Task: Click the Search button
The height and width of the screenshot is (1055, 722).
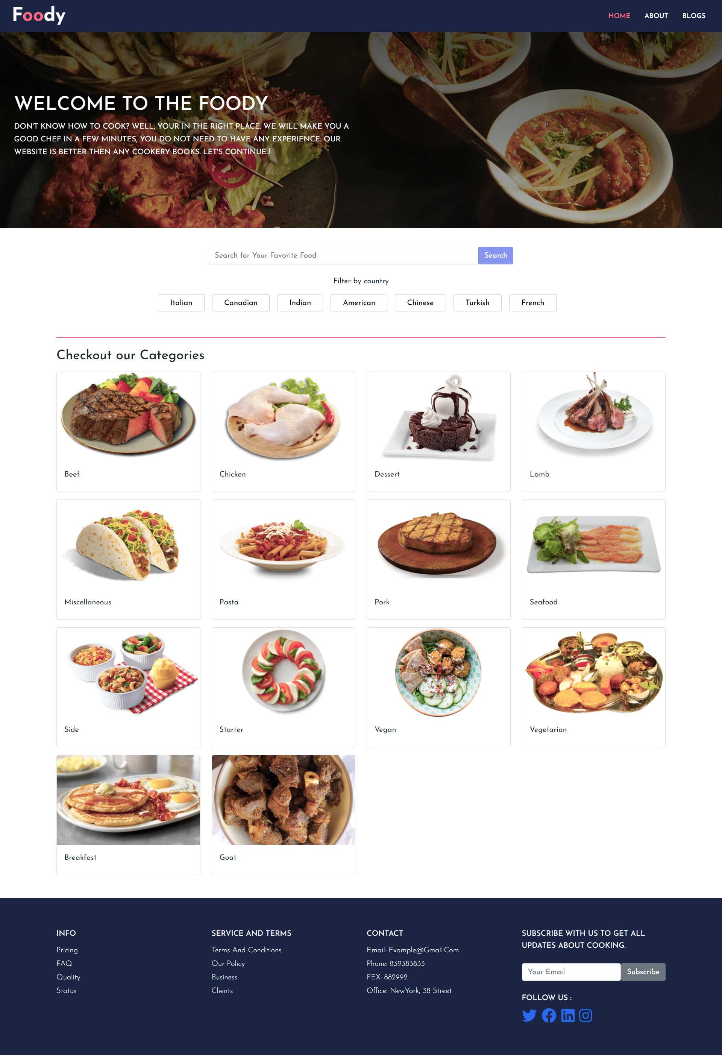Action: tap(495, 256)
